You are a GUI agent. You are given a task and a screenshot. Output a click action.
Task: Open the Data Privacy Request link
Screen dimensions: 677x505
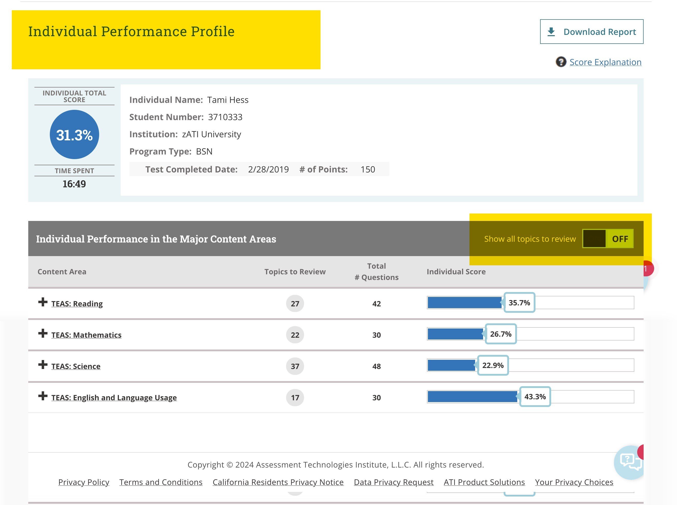[x=394, y=482]
